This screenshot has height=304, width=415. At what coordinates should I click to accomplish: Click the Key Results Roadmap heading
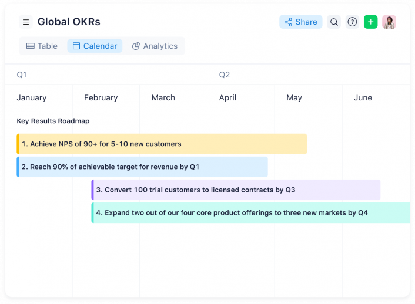coord(53,121)
